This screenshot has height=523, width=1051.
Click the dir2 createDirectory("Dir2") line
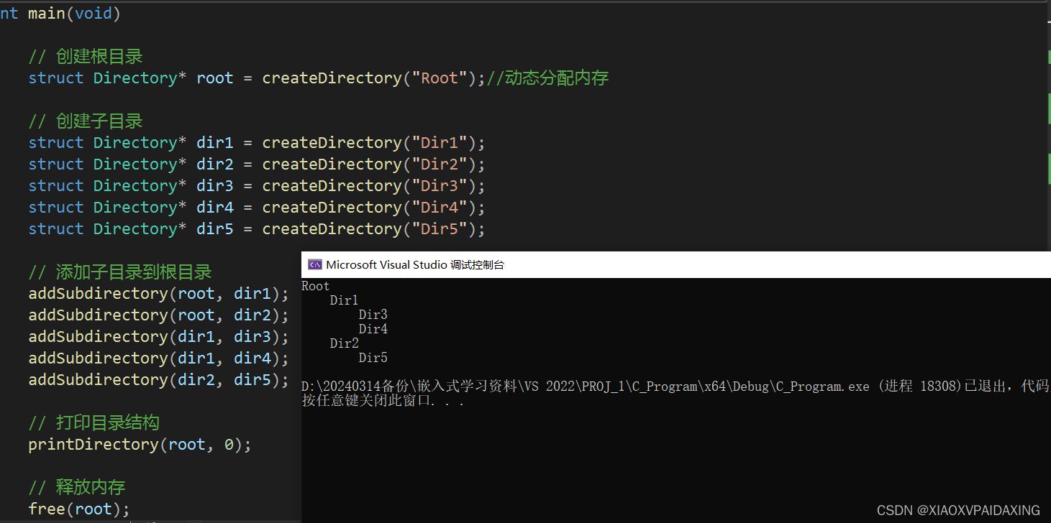[258, 164]
